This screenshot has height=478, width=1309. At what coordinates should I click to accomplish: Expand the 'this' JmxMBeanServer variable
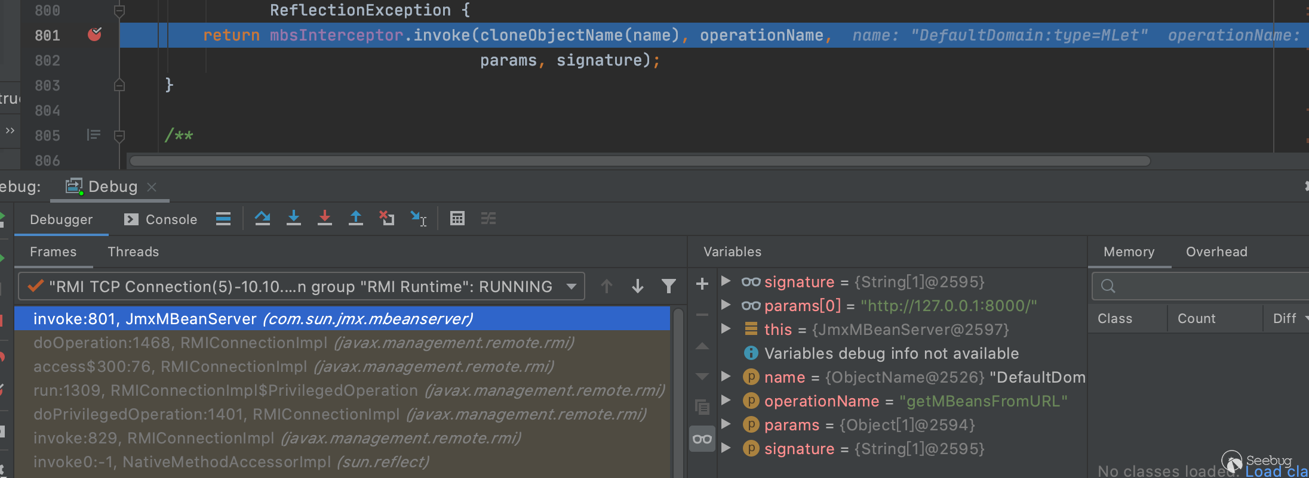coord(726,329)
